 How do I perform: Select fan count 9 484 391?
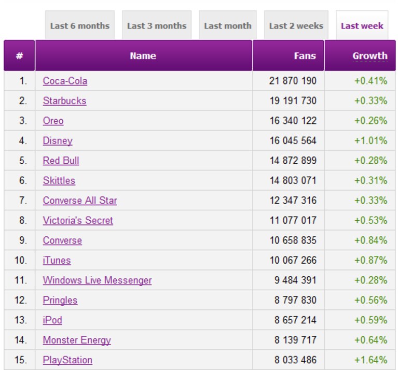[x=295, y=280]
